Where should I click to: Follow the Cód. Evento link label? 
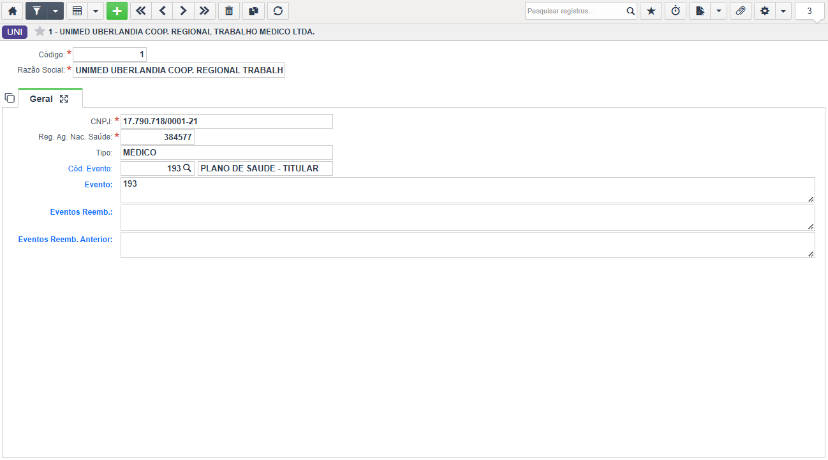pyautogui.click(x=90, y=169)
